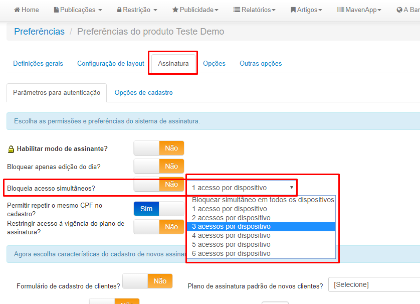Click 'Restringir acesso à vigência' label
420x304 pixels.
(66, 228)
